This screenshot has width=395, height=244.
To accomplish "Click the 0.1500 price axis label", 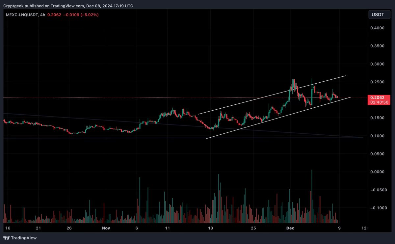I will (x=377, y=118).
